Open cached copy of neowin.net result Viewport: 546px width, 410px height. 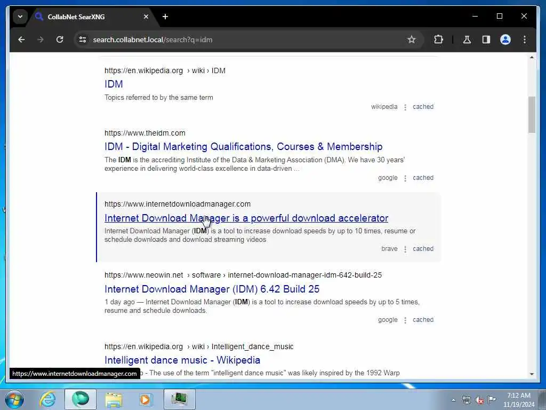click(423, 320)
